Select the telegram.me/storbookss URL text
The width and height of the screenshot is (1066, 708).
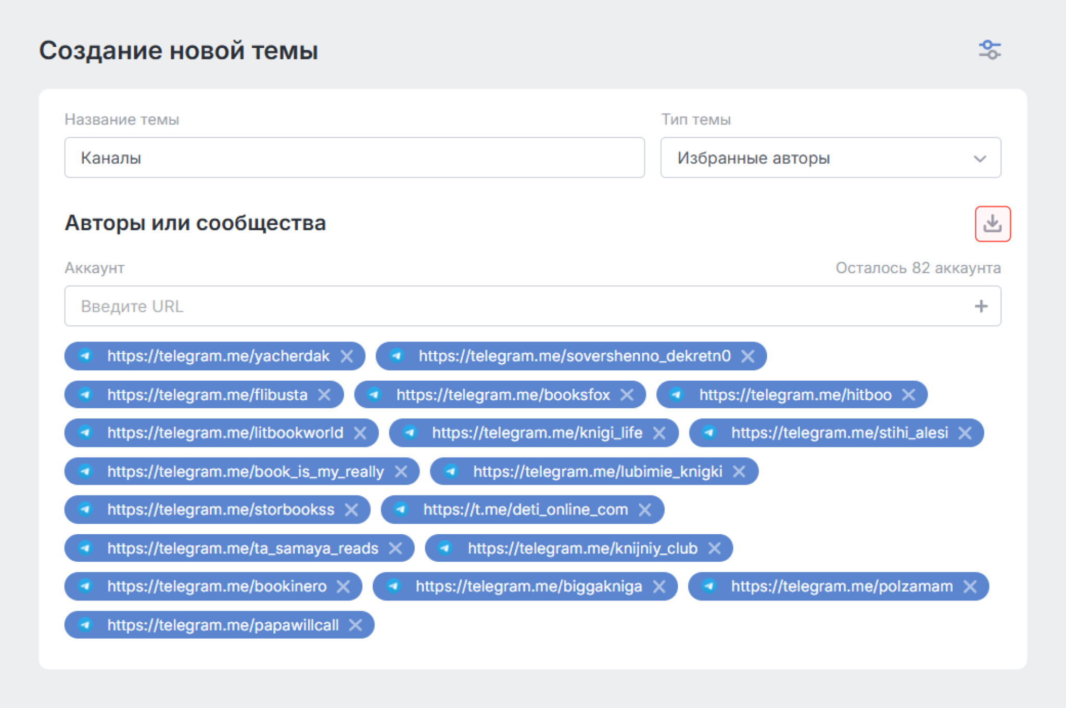pyautogui.click(x=221, y=510)
